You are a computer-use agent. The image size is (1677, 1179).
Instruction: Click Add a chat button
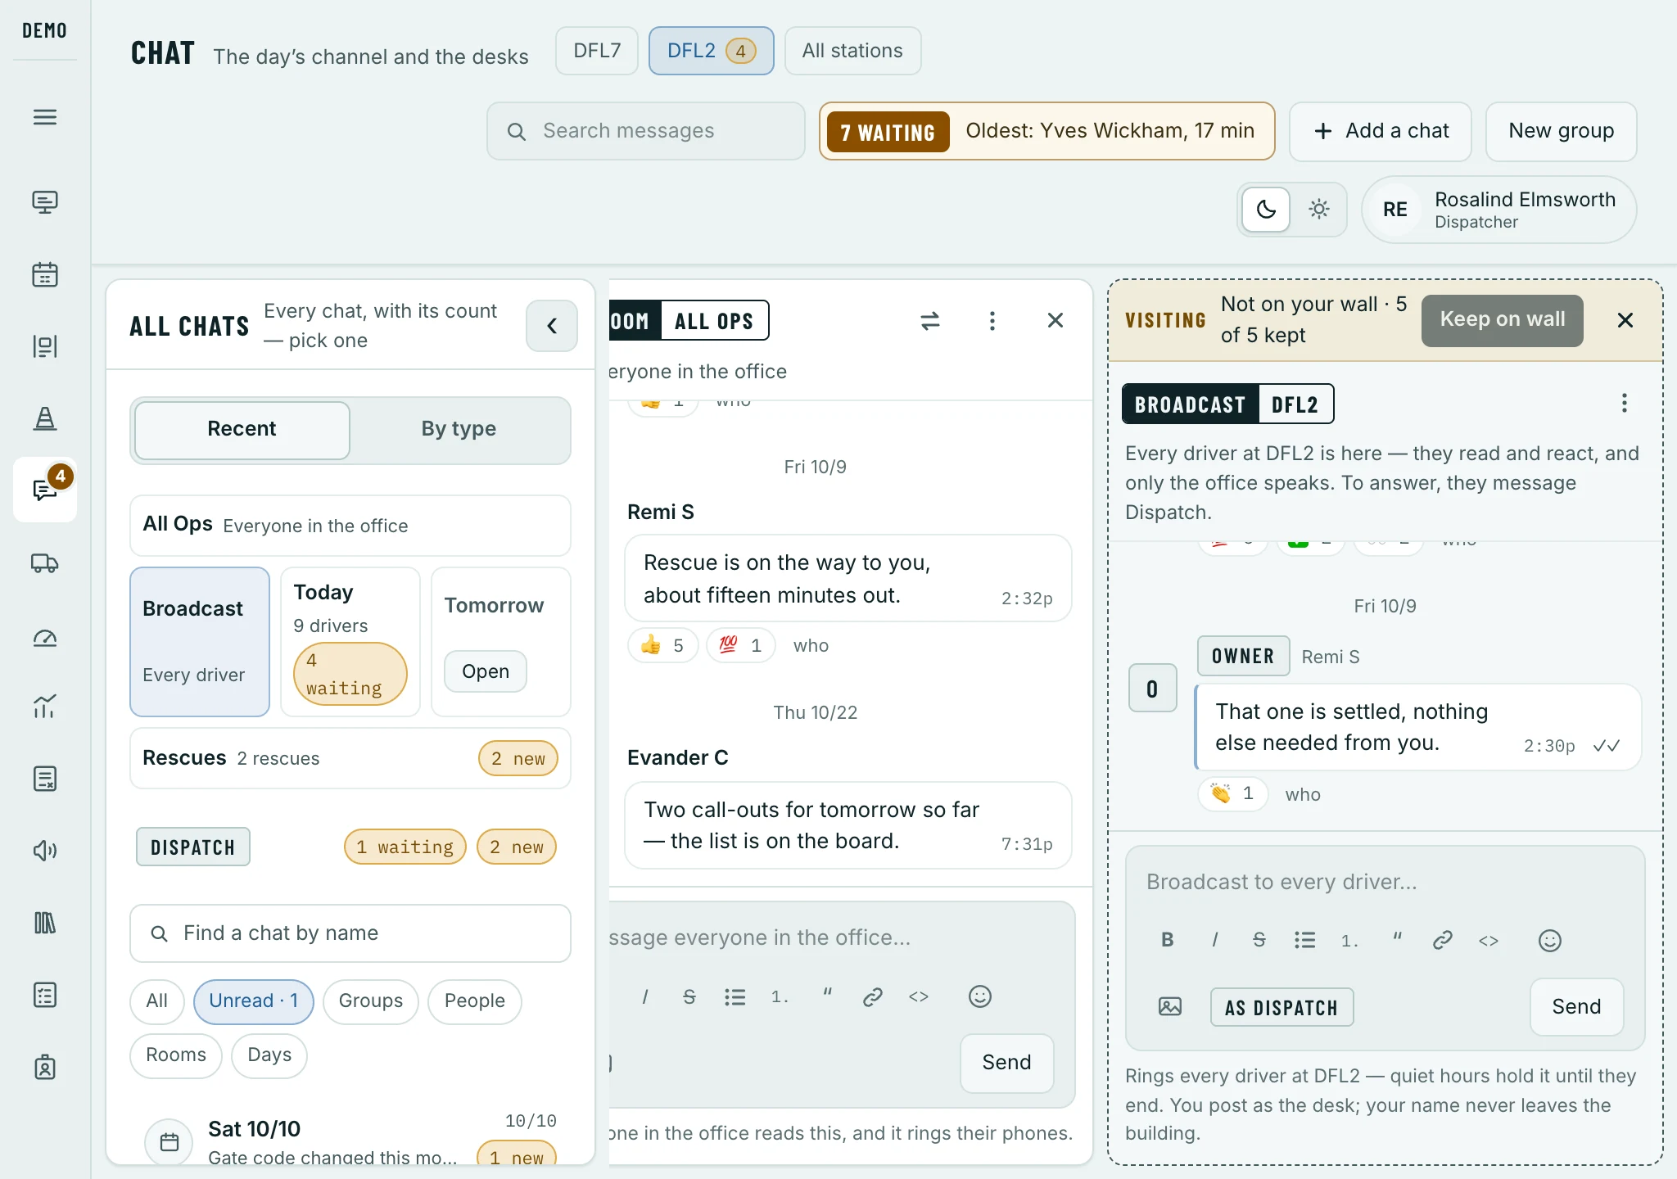click(1381, 131)
